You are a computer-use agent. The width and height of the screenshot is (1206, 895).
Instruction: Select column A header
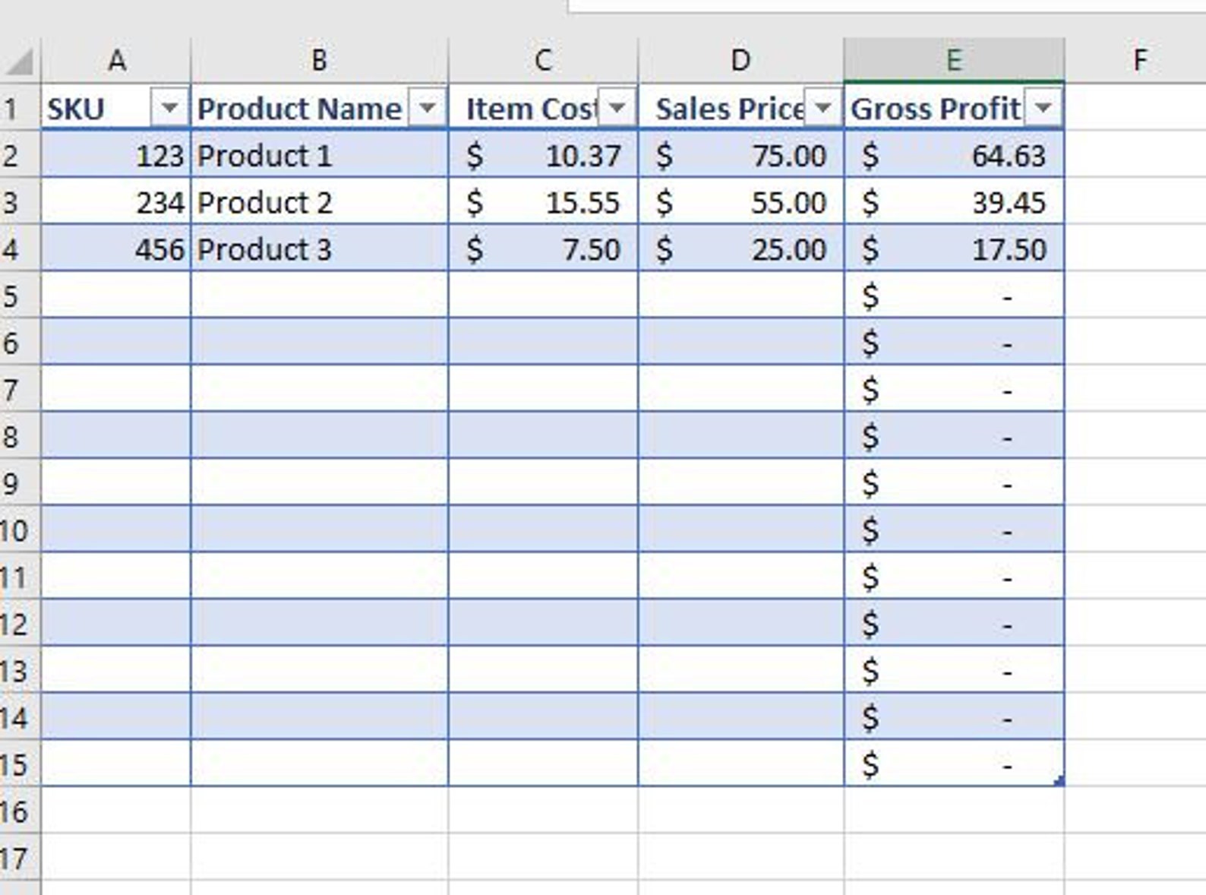(115, 61)
